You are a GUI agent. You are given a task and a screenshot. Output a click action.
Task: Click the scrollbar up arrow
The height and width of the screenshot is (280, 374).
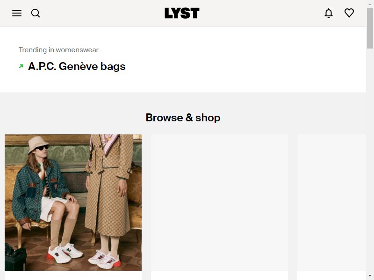370,4
